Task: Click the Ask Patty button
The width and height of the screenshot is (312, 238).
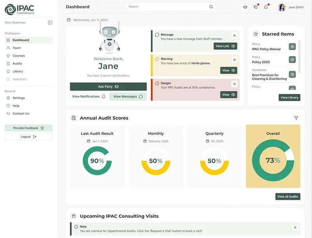Action: [108, 87]
